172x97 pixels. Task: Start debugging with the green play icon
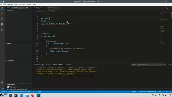12,8
